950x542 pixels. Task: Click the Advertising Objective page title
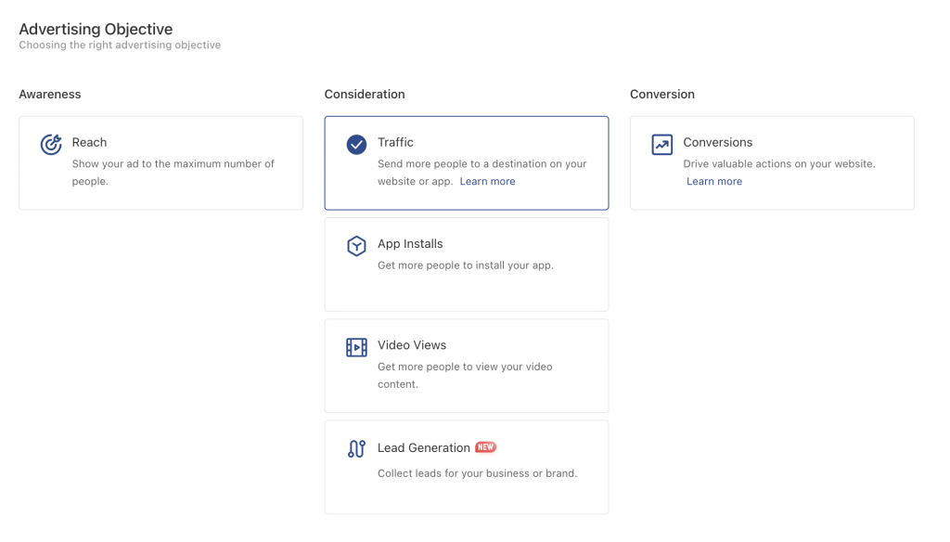point(96,29)
